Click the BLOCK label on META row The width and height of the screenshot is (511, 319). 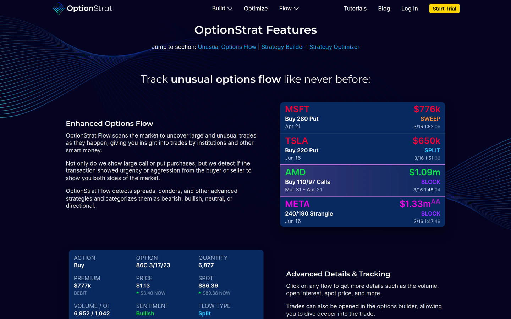[431, 213]
